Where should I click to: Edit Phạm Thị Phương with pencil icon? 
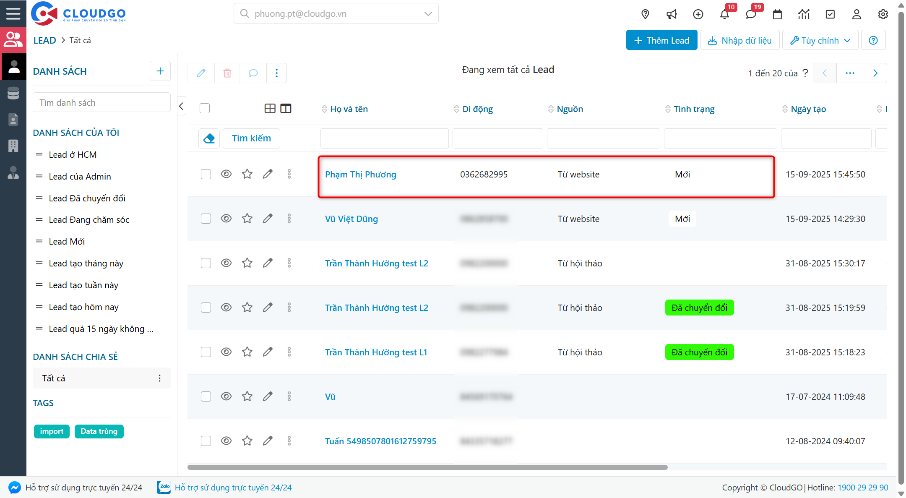268,174
